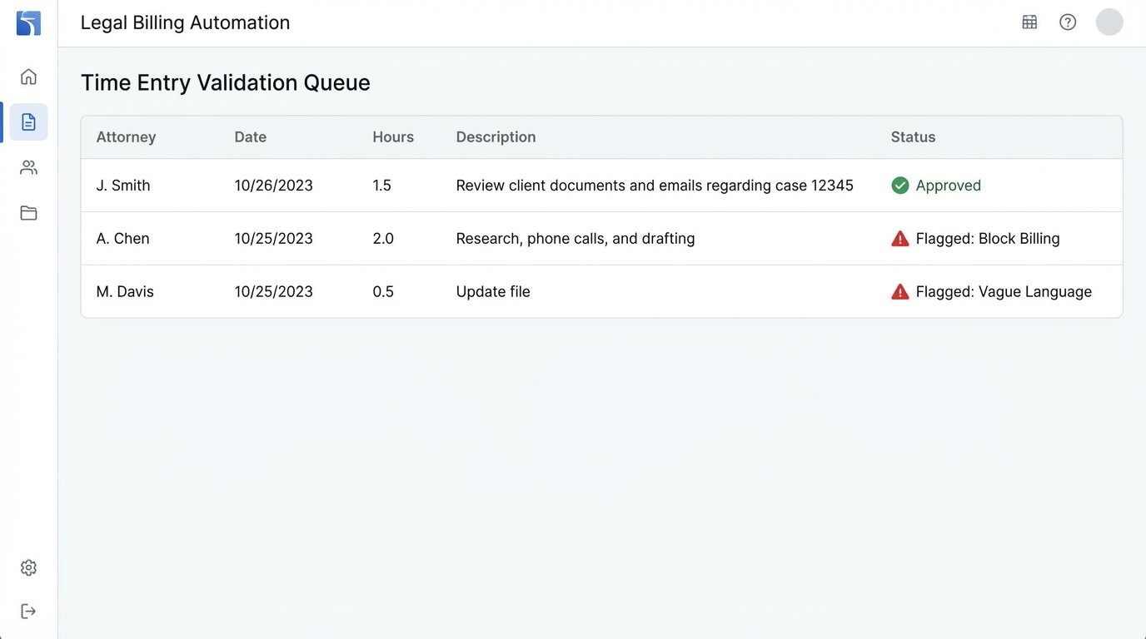The height and width of the screenshot is (639, 1146).
Task: Click M. Davis's Update file description
Action: [492, 291]
